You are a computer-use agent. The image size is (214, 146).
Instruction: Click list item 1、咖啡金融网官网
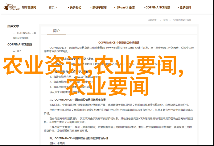click(x=74, y=77)
